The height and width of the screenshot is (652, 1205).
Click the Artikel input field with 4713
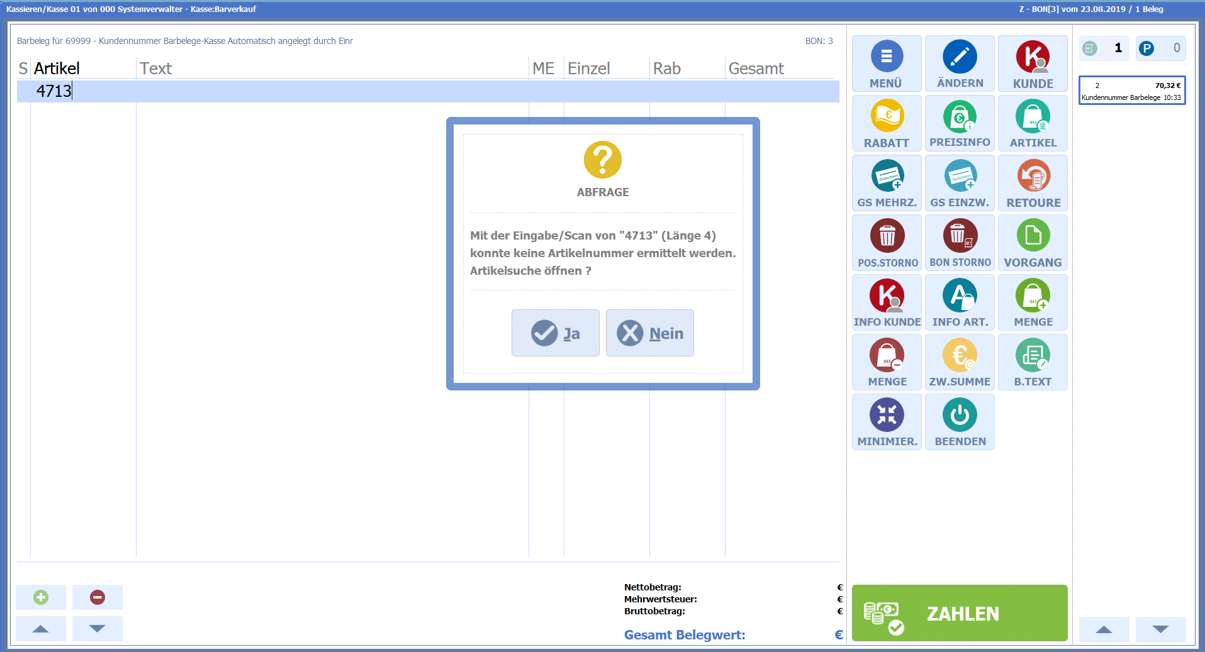[82, 91]
